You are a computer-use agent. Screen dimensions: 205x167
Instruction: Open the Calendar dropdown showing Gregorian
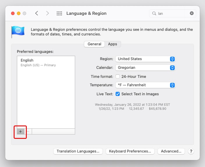[x=145, y=68]
